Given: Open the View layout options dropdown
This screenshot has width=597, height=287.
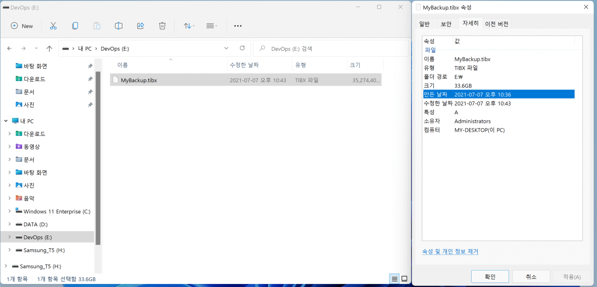Looking at the screenshot, I should click(x=212, y=26).
